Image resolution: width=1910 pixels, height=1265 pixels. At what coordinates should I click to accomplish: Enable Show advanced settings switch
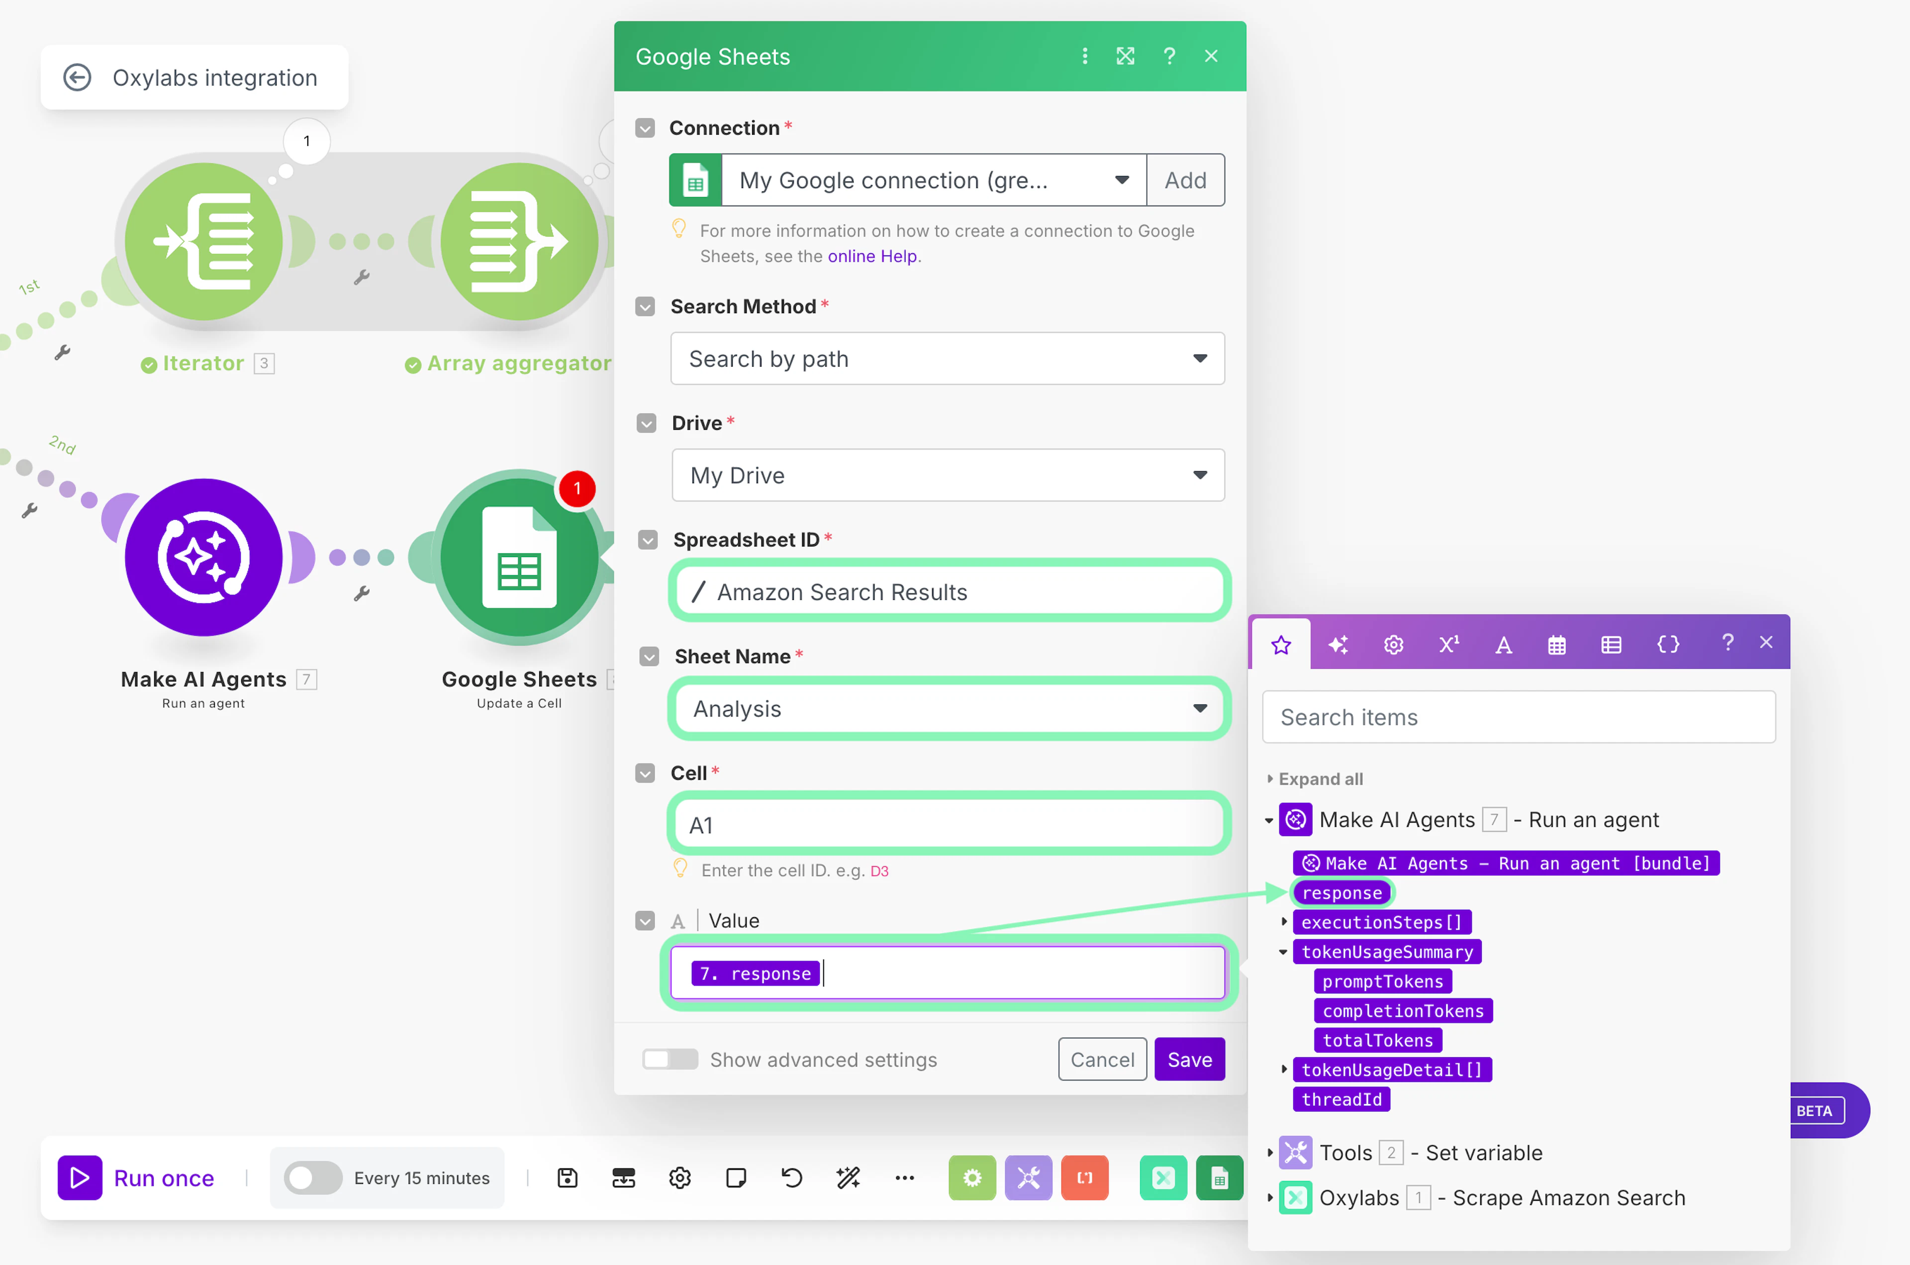coord(669,1059)
